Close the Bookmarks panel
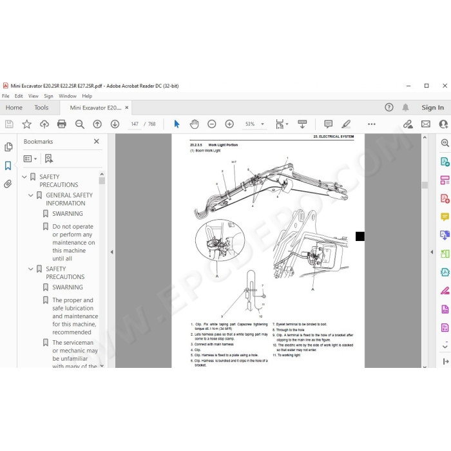The width and height of the screenshot is (451, 451). coord(97,141)
